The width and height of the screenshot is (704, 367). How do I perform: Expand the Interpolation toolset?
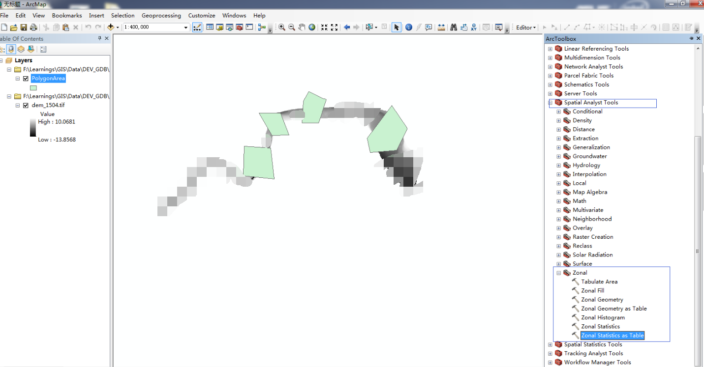(558, 174)
